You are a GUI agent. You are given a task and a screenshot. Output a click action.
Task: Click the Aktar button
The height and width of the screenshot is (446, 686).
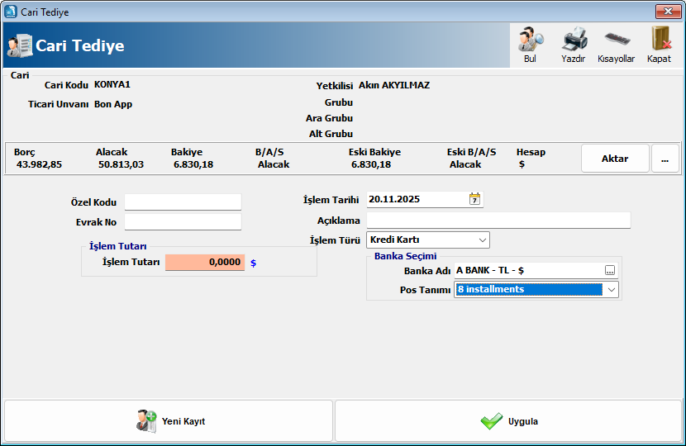(614, 159)
